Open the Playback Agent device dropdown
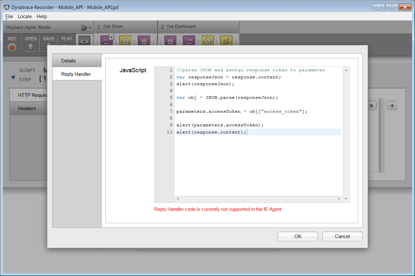Viewport: 415px width, 276px height. (x=86, y=28)
